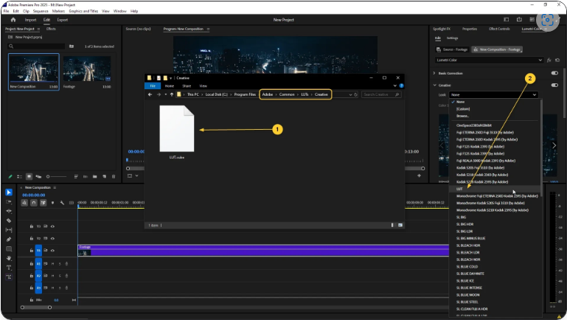Open the Explorer View tab

point(204,86)
